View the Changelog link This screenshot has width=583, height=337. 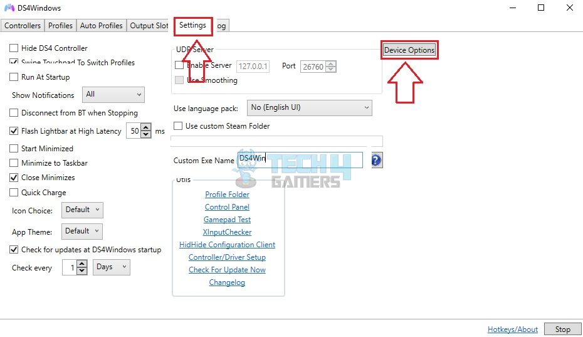(x=227, y=282)
